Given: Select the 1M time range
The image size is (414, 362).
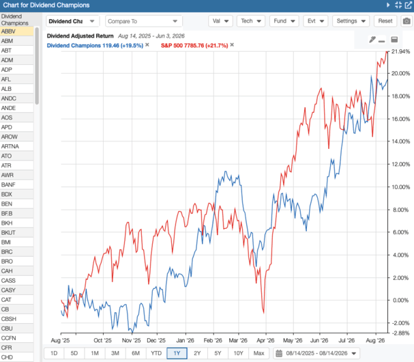Looking at the screenshot, I should (95, 353).
